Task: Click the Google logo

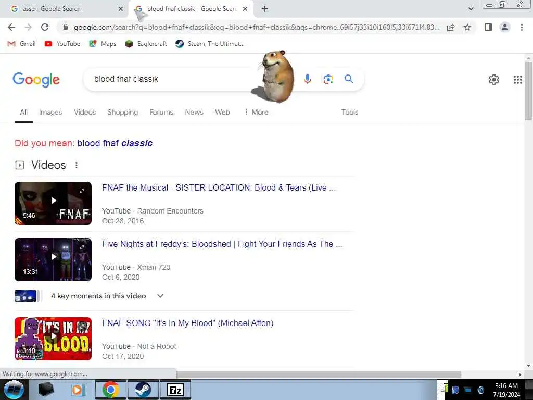Action: click(x=36, y=80)
